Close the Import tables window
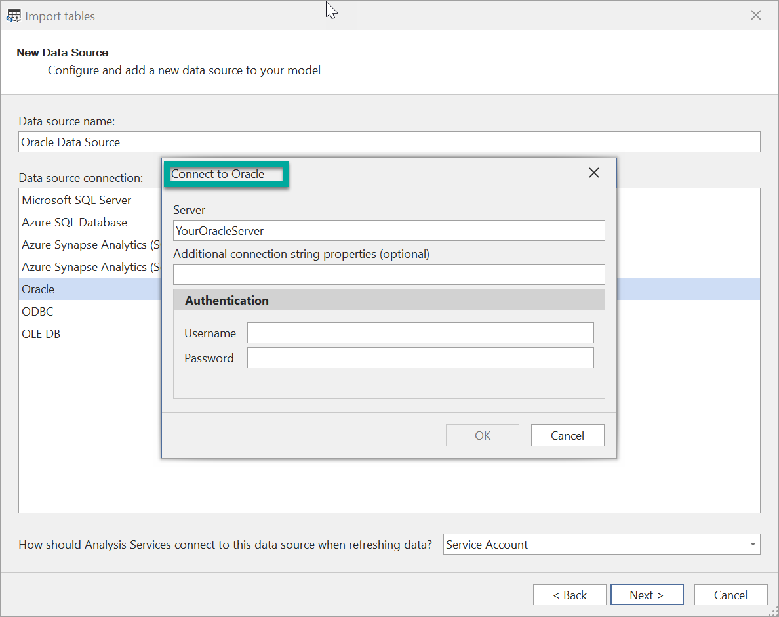The height and width of the screenshot is (617, 779). 755,14
